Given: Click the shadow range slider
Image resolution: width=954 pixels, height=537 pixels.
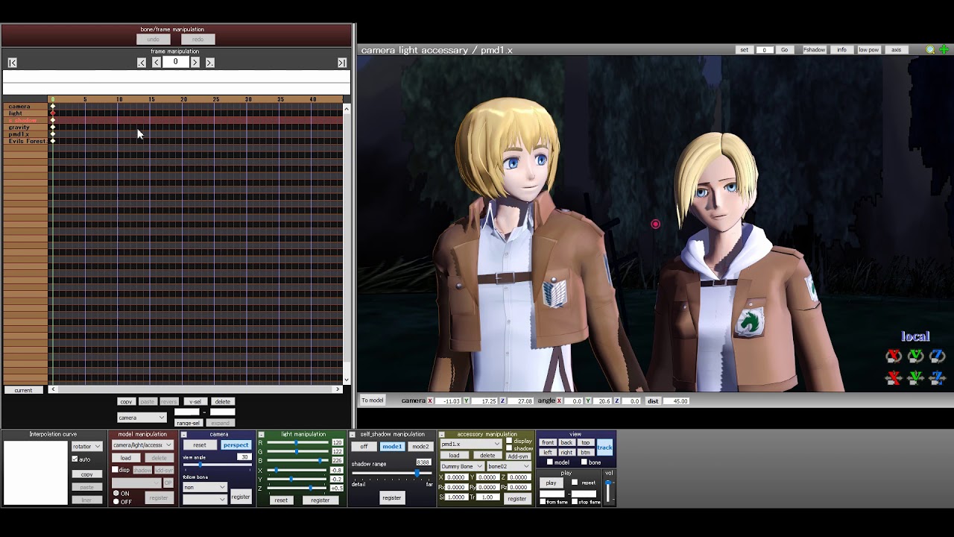Looking at the screenshot, I should 392,474.
